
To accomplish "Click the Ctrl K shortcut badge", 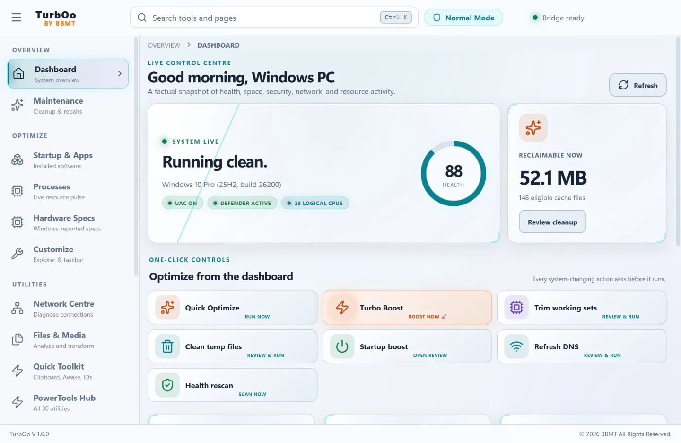I will coord(396,18).
